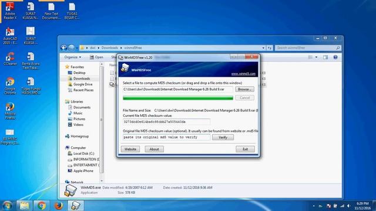Select Google Chrome desktop shortcut

[10, 86]
